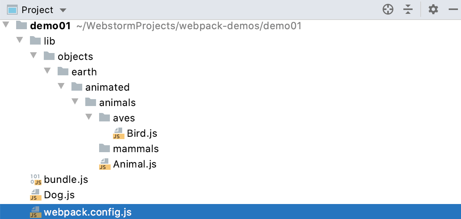Viewport: 461px width, 219px height.
Task: Click the Animal.js file icon
Action: tap(104, 164)
